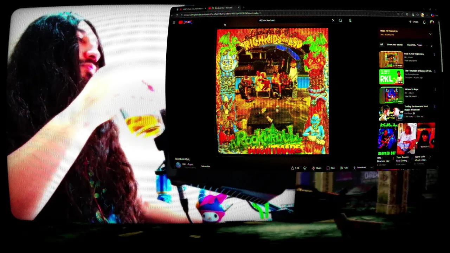Open the YouTube hamburger guide menu
Viewport: 450px width, 253px height.
click(x=174, y=22)
